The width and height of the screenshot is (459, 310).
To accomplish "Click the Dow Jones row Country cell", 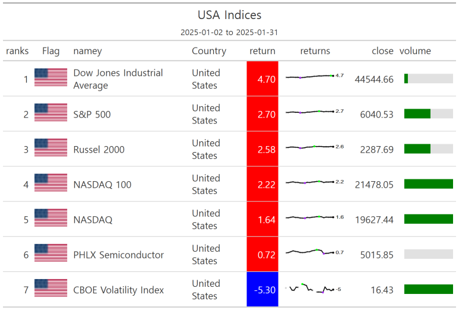I will [x=206, y=79].
